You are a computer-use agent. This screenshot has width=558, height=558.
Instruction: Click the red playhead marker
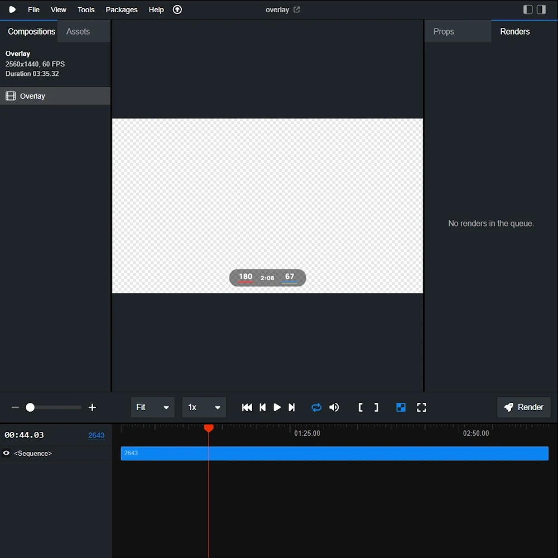click(209, 428)
